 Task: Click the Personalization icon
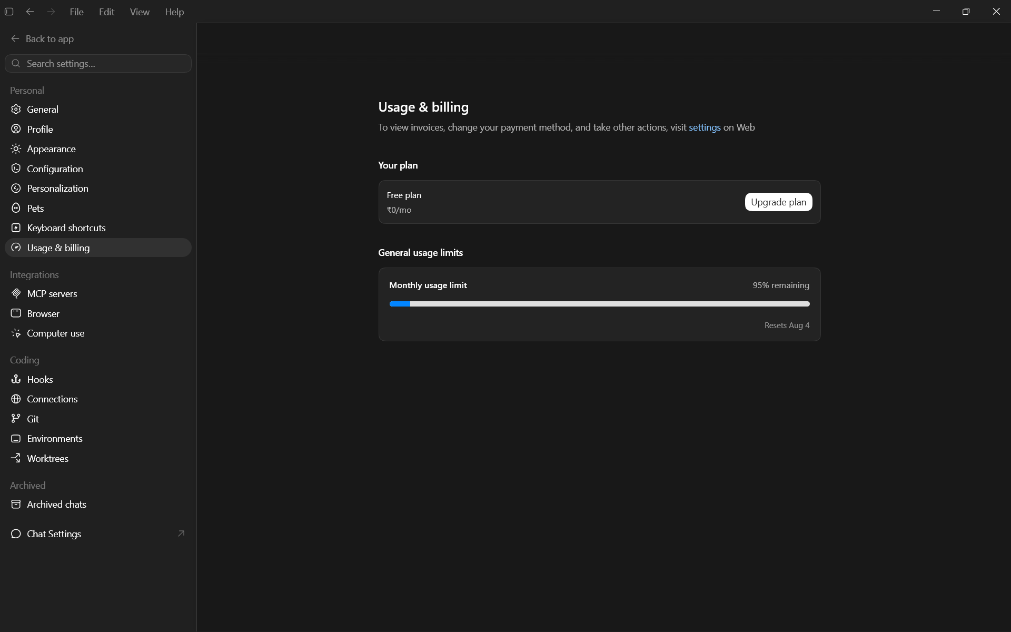(x=16, y=188)
